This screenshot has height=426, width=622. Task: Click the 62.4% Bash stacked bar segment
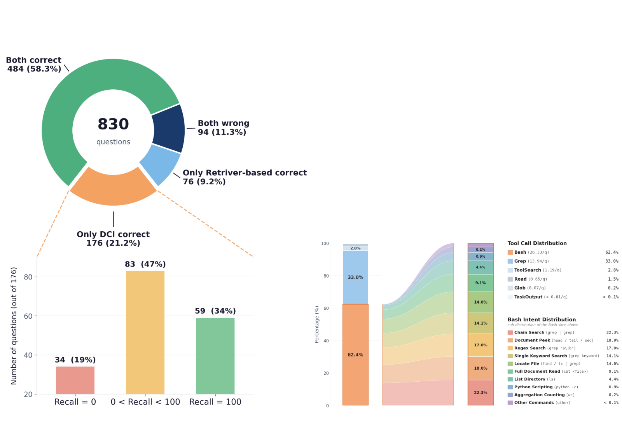coord(355,355)
